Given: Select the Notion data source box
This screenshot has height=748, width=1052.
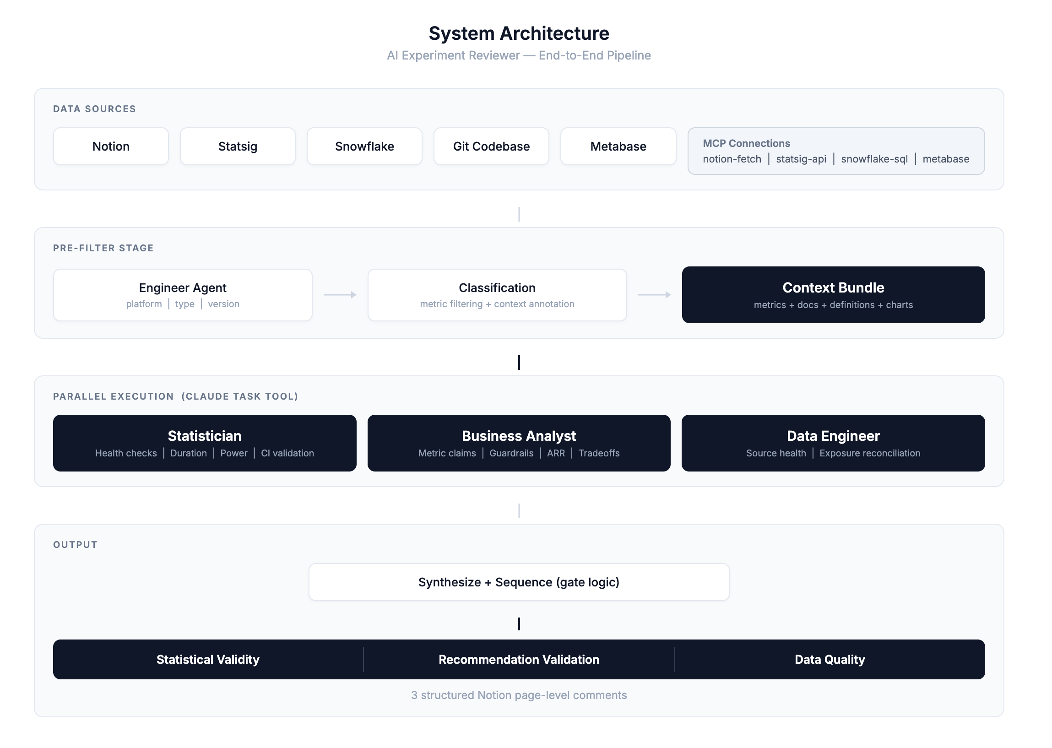Looking at the screenshot, I should pyautogui.click(x=110, y=146).
